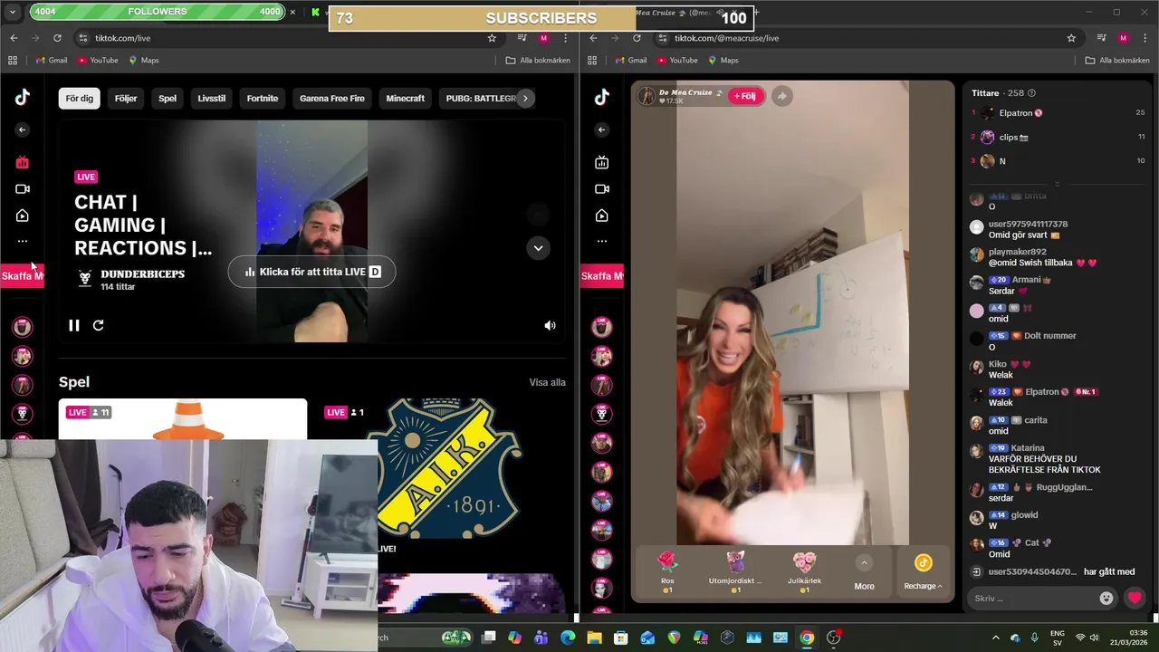Mute the live preview volume
This screenshot has height=652, width=1159.
(550, 325)
